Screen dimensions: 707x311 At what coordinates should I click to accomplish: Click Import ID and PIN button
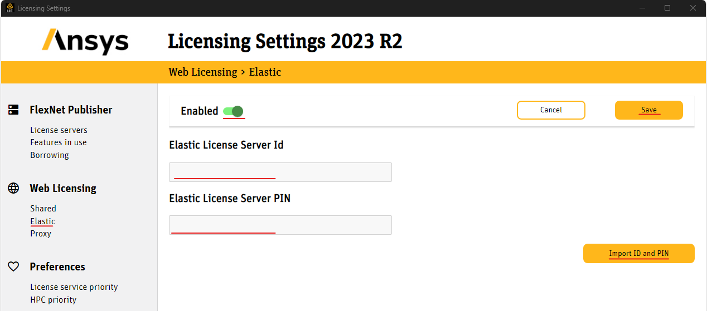(638, 254)
